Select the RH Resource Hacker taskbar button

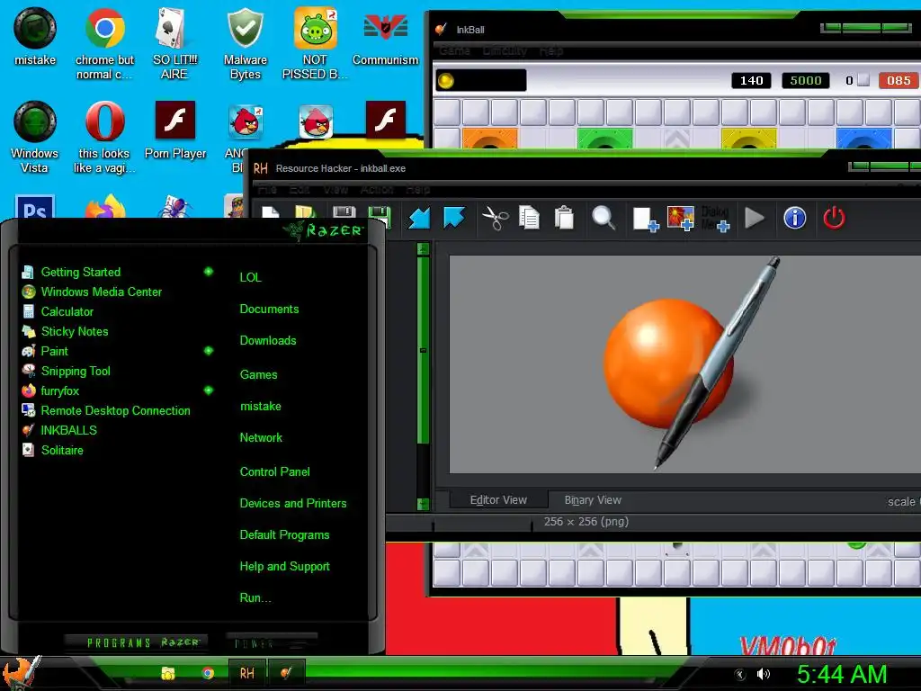coord(246,673)
